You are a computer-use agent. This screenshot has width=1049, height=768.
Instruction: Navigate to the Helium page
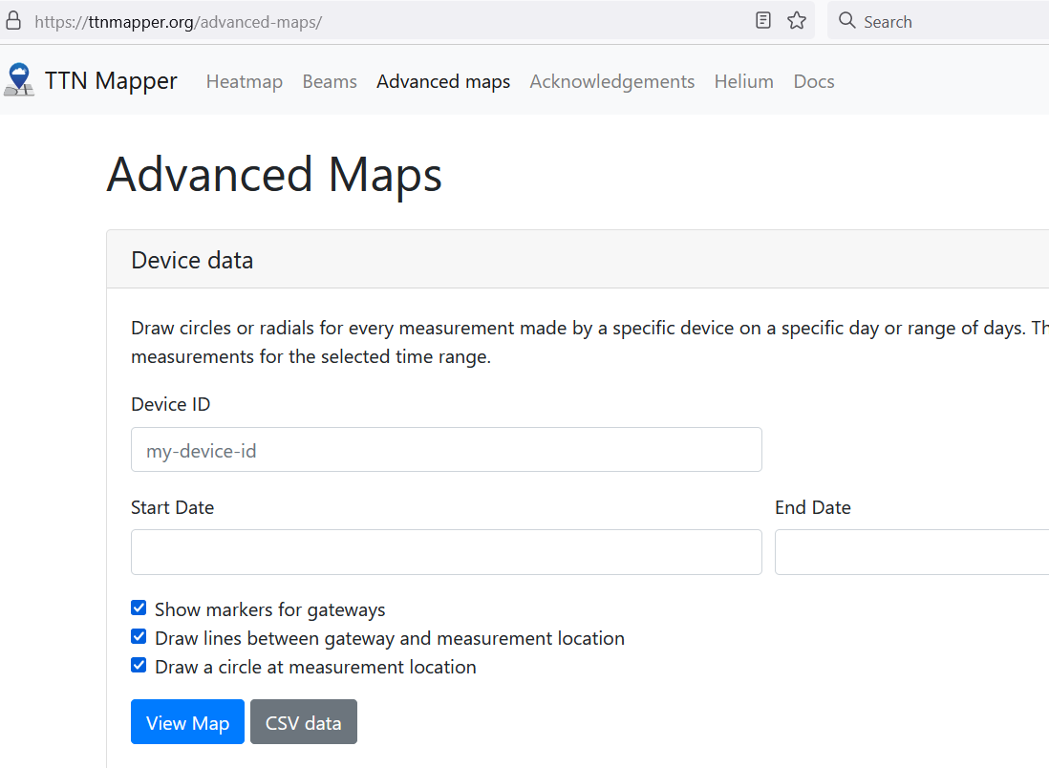(x=744, y=81)
